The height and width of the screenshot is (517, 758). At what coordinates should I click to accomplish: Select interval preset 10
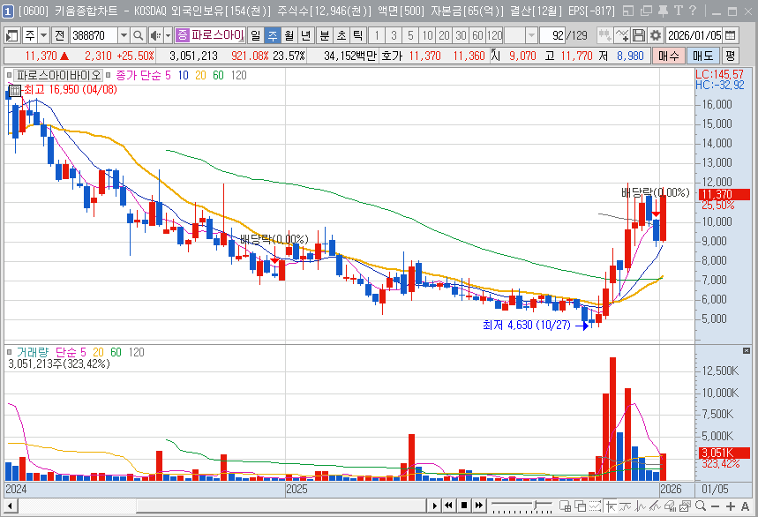[x=427, y=35]
